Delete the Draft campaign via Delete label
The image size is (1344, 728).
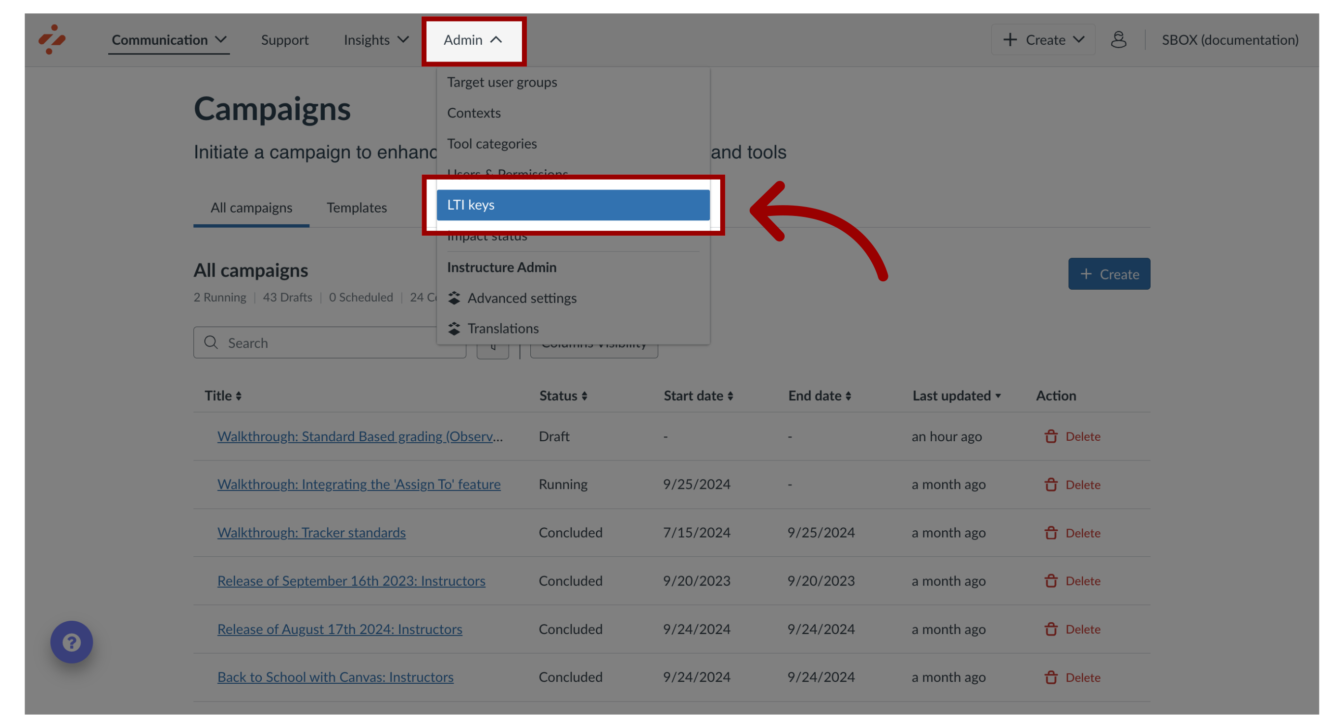(1083, 436)
